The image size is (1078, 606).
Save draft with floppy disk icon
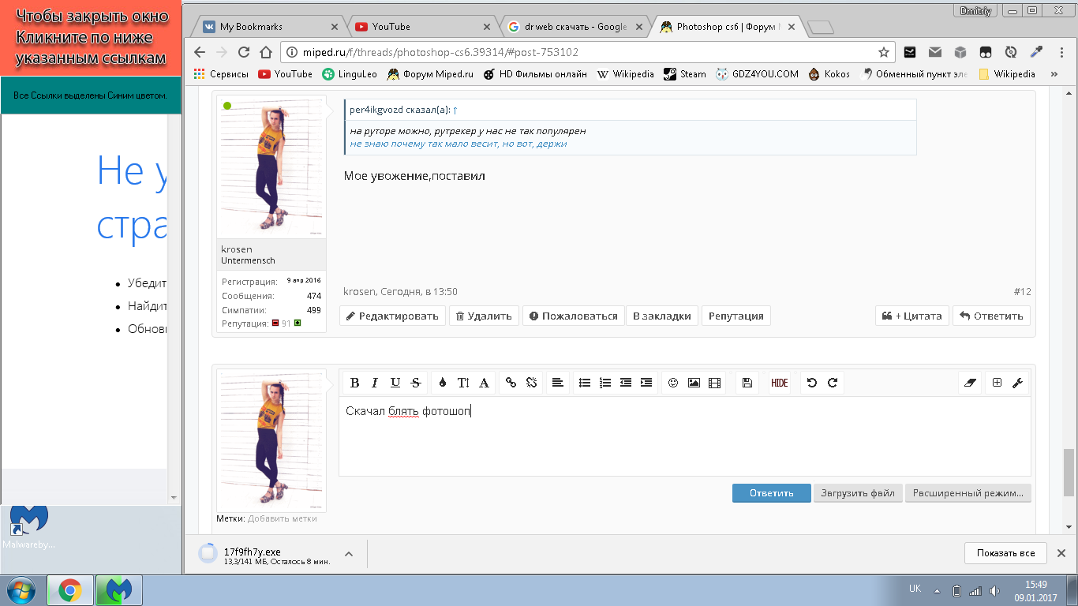(747, 383)
